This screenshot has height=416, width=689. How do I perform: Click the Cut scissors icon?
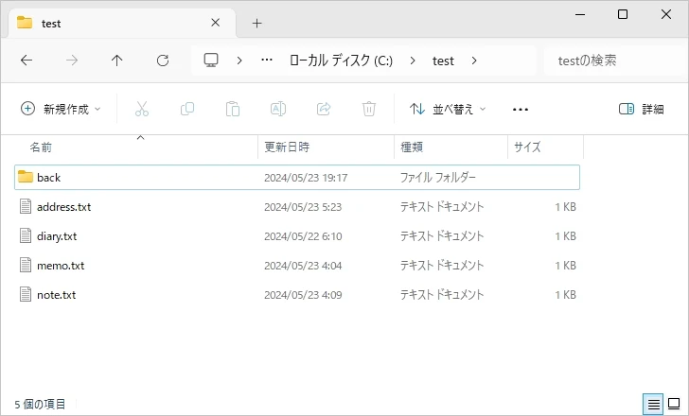(142, 109)
